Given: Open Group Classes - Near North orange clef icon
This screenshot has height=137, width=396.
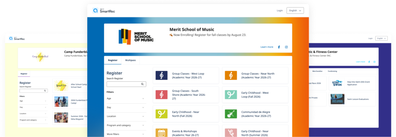Looking at the screenshot, I should point(231,75).
